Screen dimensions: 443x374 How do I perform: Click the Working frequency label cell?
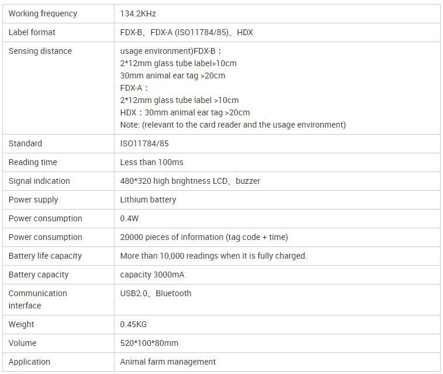click(x=43, y=13)
